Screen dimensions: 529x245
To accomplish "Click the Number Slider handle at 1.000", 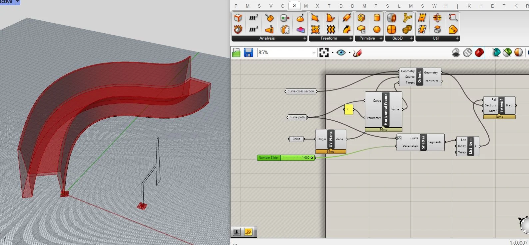I will pyautogui.click(x=312, y=158).
